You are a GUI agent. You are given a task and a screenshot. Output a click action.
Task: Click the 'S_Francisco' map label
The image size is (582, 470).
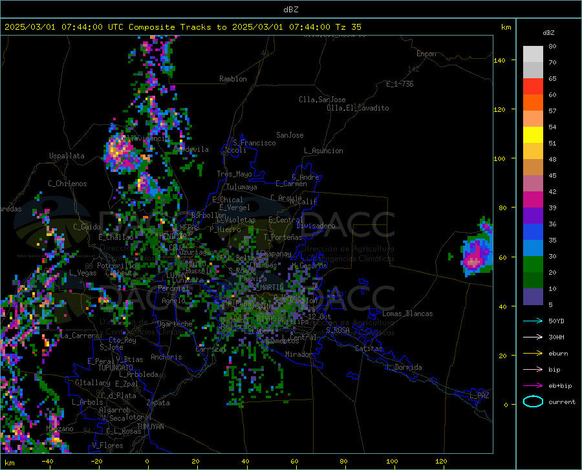coord(254,143)
